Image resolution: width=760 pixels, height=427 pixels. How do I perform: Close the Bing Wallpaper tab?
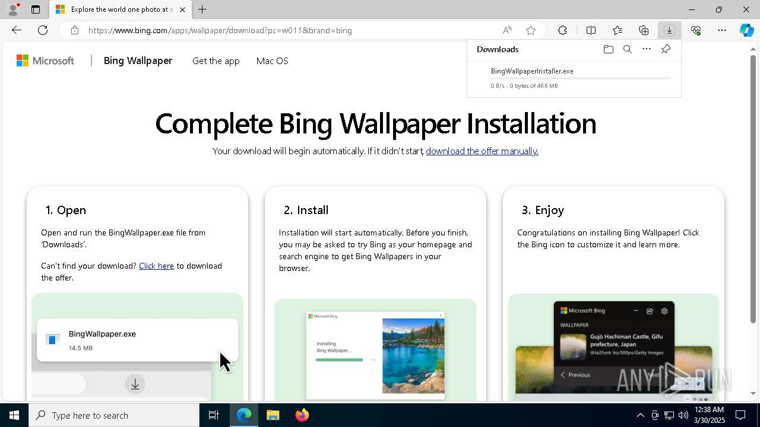182,9
